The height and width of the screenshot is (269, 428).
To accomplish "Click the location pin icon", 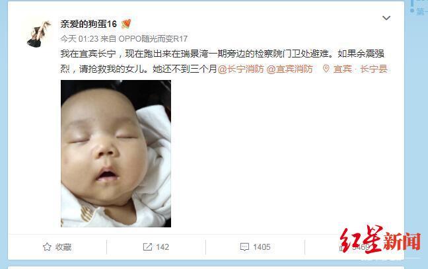I will pos(326,69).
